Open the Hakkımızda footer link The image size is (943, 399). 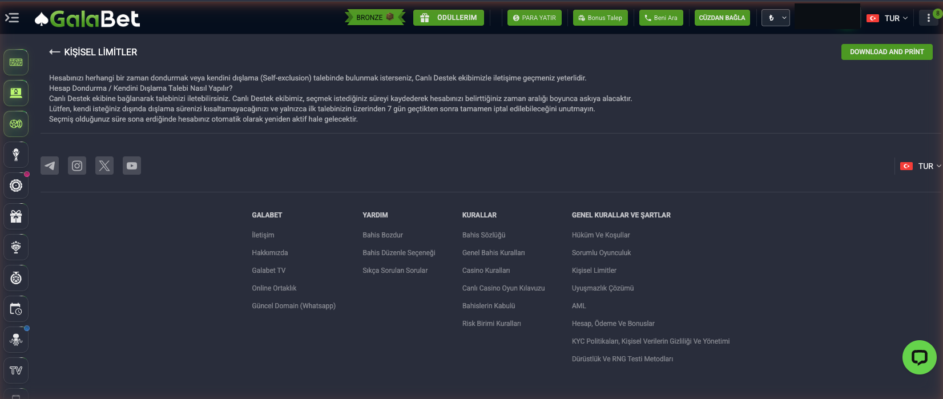click(x=270, y=253)
